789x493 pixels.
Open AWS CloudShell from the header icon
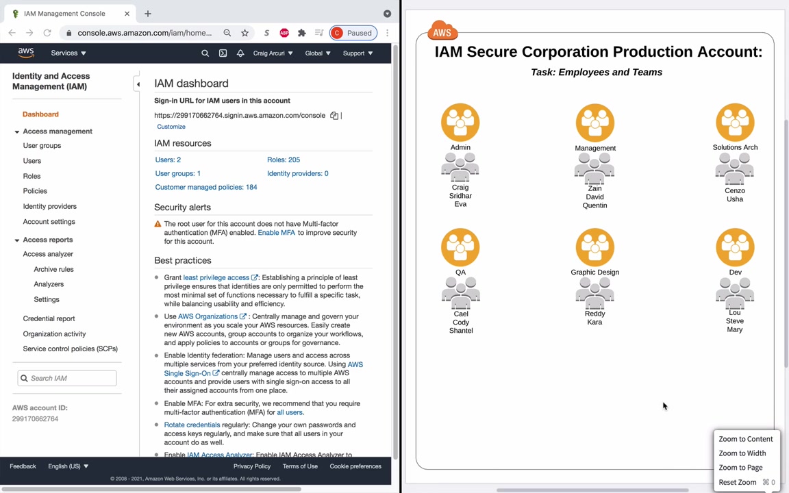[223, 53]
